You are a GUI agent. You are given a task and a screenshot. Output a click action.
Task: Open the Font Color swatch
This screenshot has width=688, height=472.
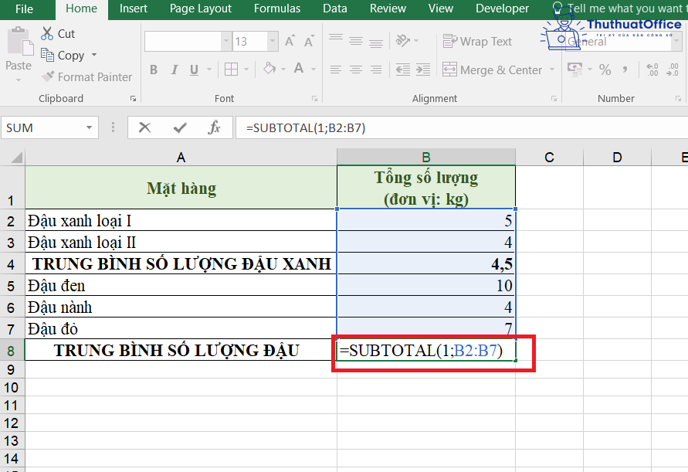[x=298, y=70]
